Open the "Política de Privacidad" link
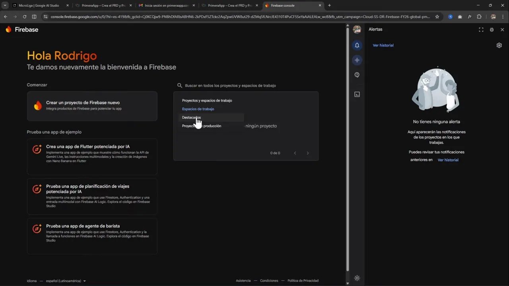This screenshot has width=509, height=286. tap(303, 280)
